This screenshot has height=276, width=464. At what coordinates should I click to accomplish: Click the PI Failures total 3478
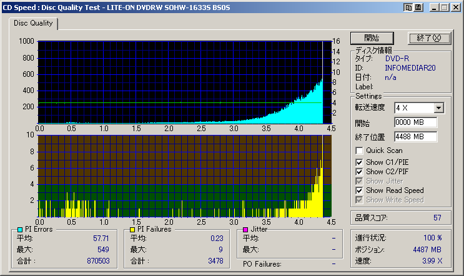click(x=215, y=261)
